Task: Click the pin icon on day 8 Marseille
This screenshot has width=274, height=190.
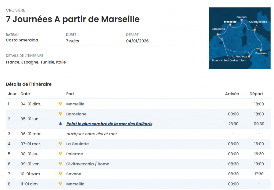Action: click(x=60, y=184)
